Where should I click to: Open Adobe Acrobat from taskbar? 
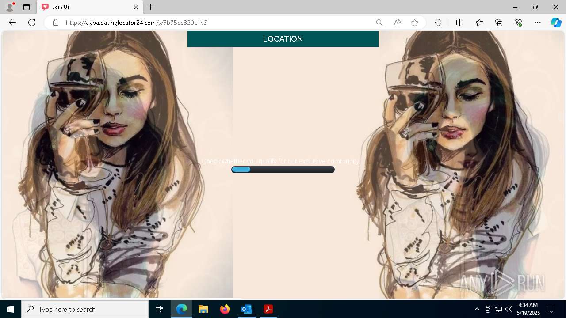pyautogui.click(x=268, y=309)
